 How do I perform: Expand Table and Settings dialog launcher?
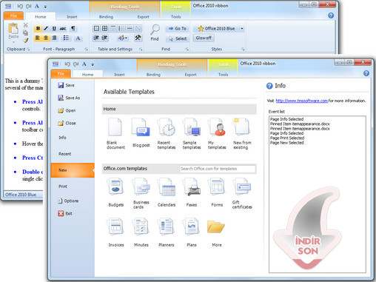click(x=141, y=49)
